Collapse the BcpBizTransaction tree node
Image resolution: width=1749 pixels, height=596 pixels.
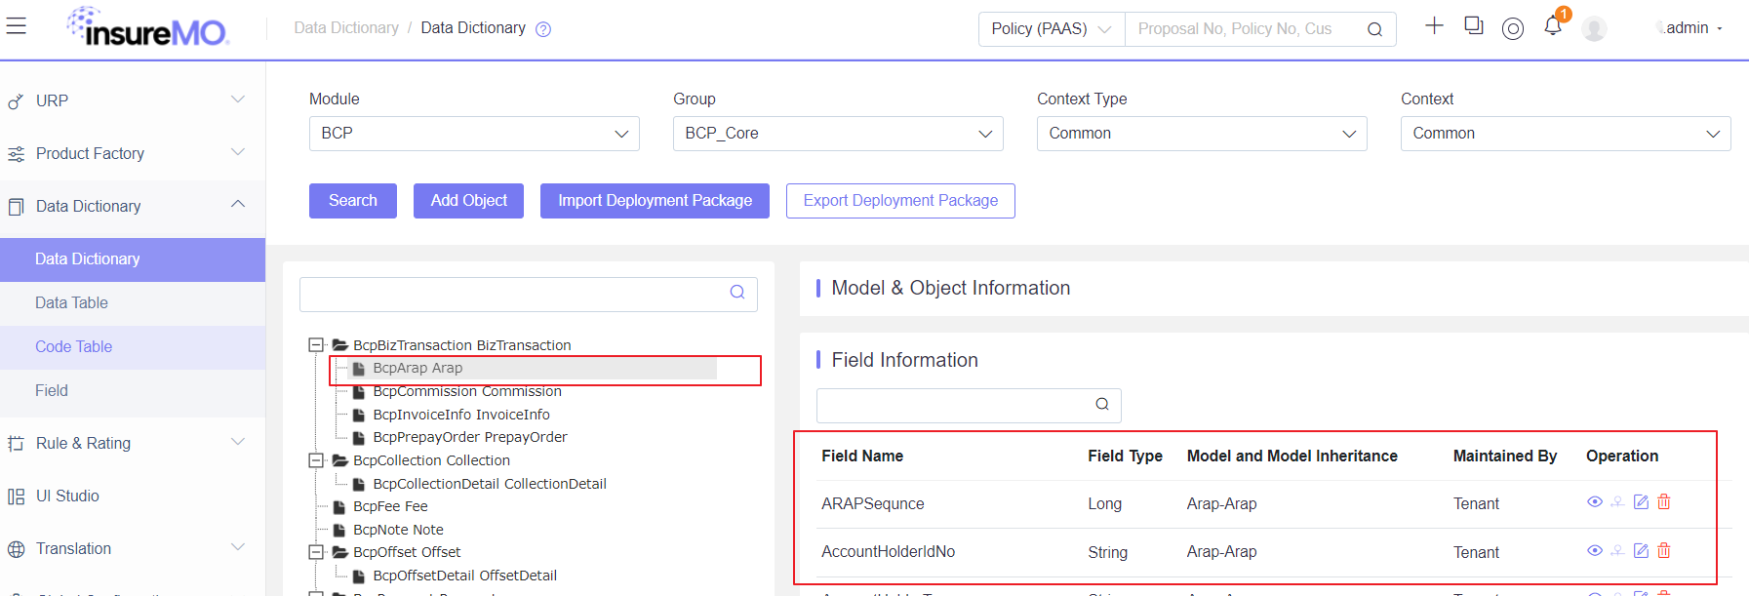pos(316,344)
